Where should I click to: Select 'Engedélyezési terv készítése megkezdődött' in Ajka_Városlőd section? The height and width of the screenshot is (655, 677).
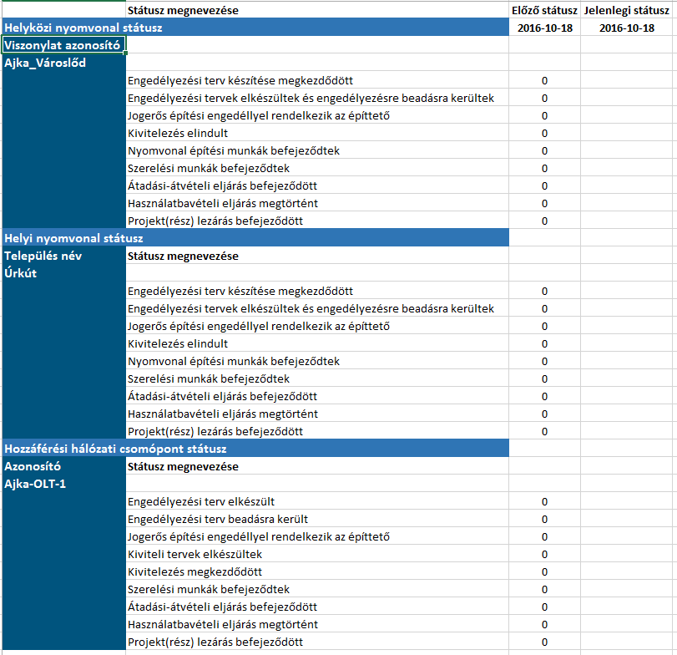tap(317, 80)
